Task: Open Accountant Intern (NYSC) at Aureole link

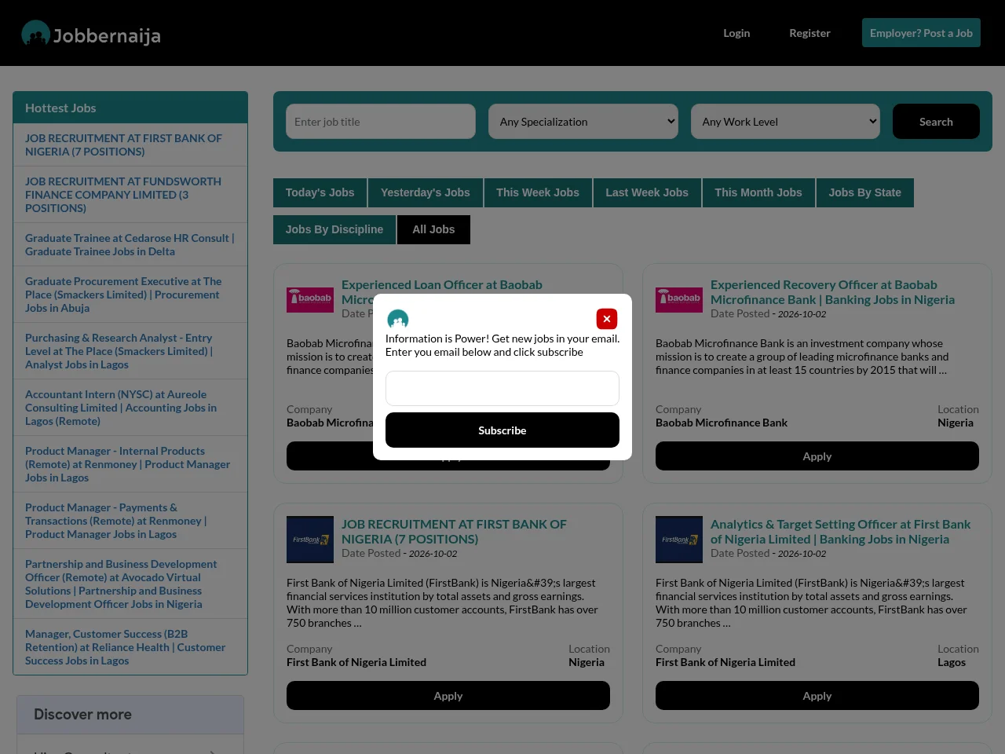Action: [x=121, y=408]
